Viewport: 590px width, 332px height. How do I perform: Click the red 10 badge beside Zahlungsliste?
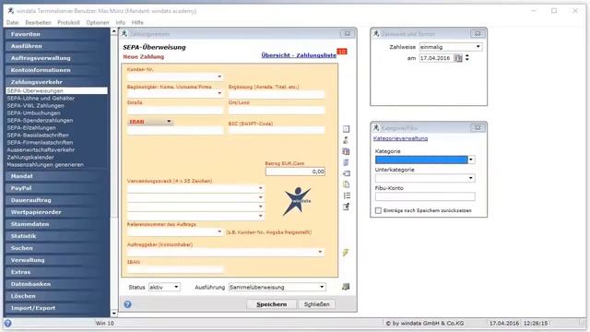pyautogui.click(x=342, y=52)
